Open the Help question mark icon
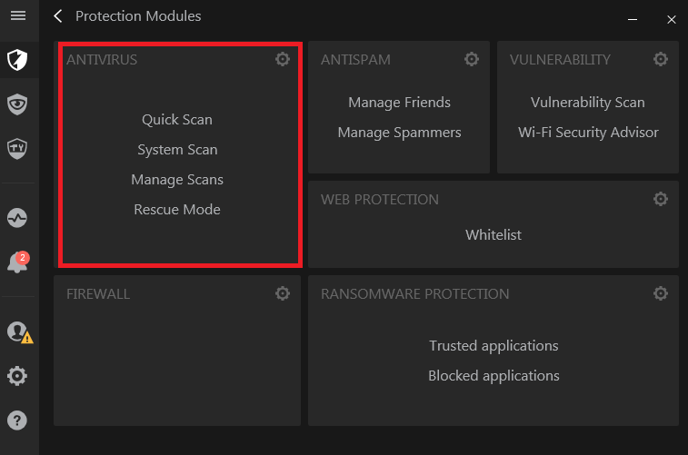Image resolution: width=688 pixels, height=455 pixels. point(18,420)
